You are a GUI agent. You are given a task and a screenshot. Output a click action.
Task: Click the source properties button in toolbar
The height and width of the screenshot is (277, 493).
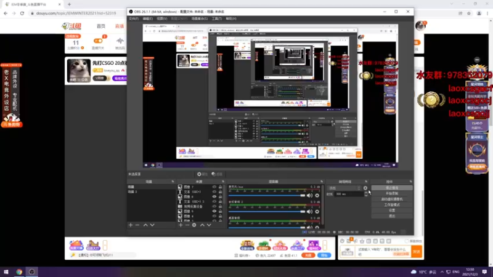pos(202,174)
